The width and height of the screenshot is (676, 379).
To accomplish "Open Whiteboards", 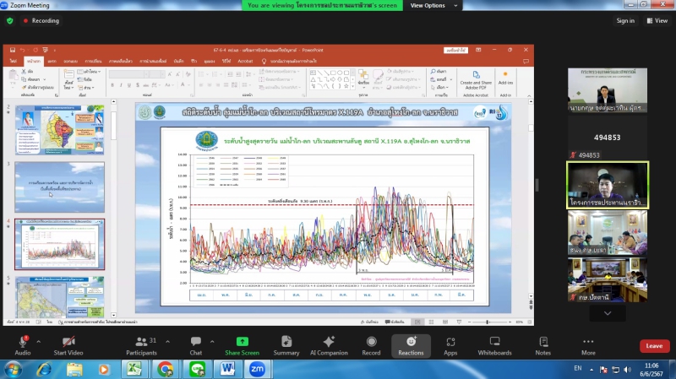I will 494,343.
